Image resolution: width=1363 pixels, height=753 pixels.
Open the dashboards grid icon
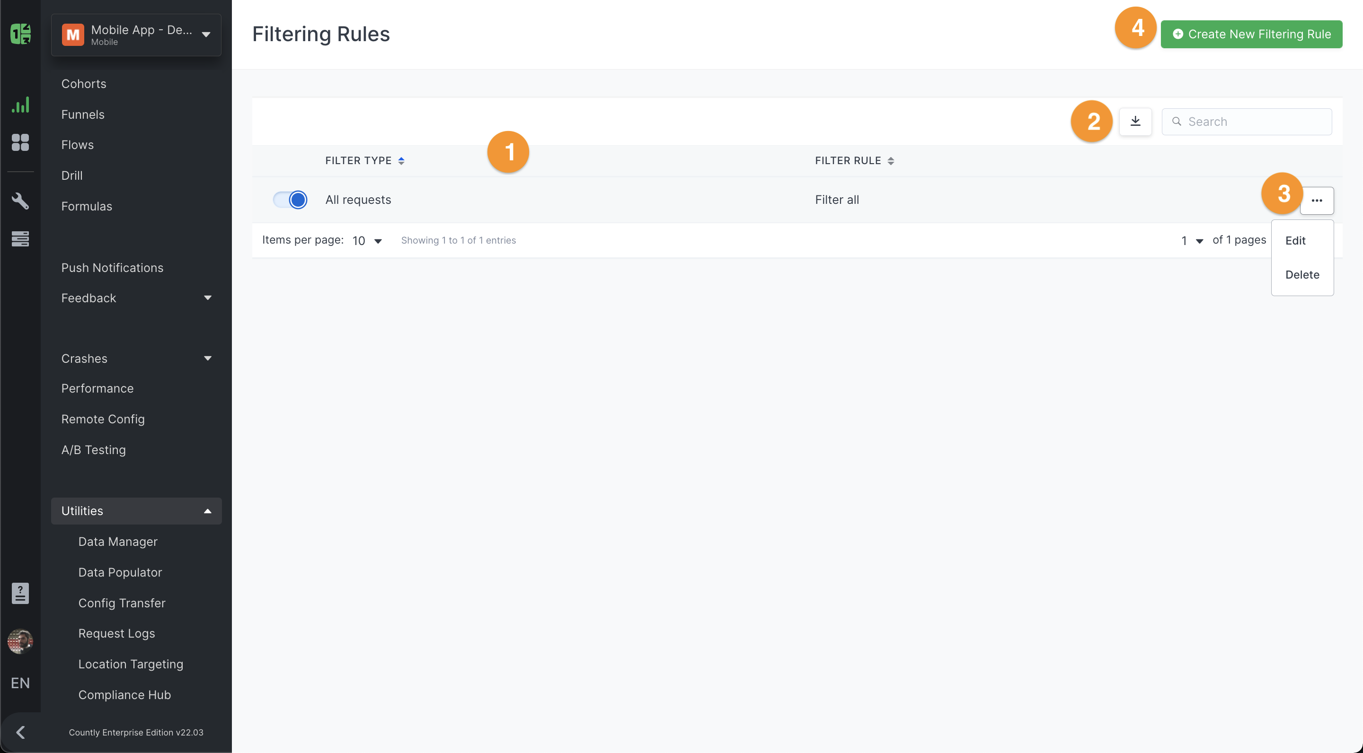tap(20, 142)
